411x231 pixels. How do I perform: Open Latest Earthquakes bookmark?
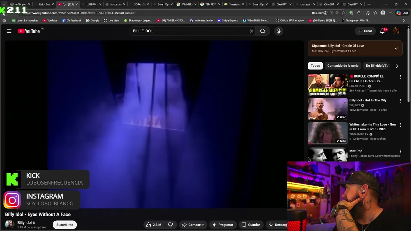[25, 21]
